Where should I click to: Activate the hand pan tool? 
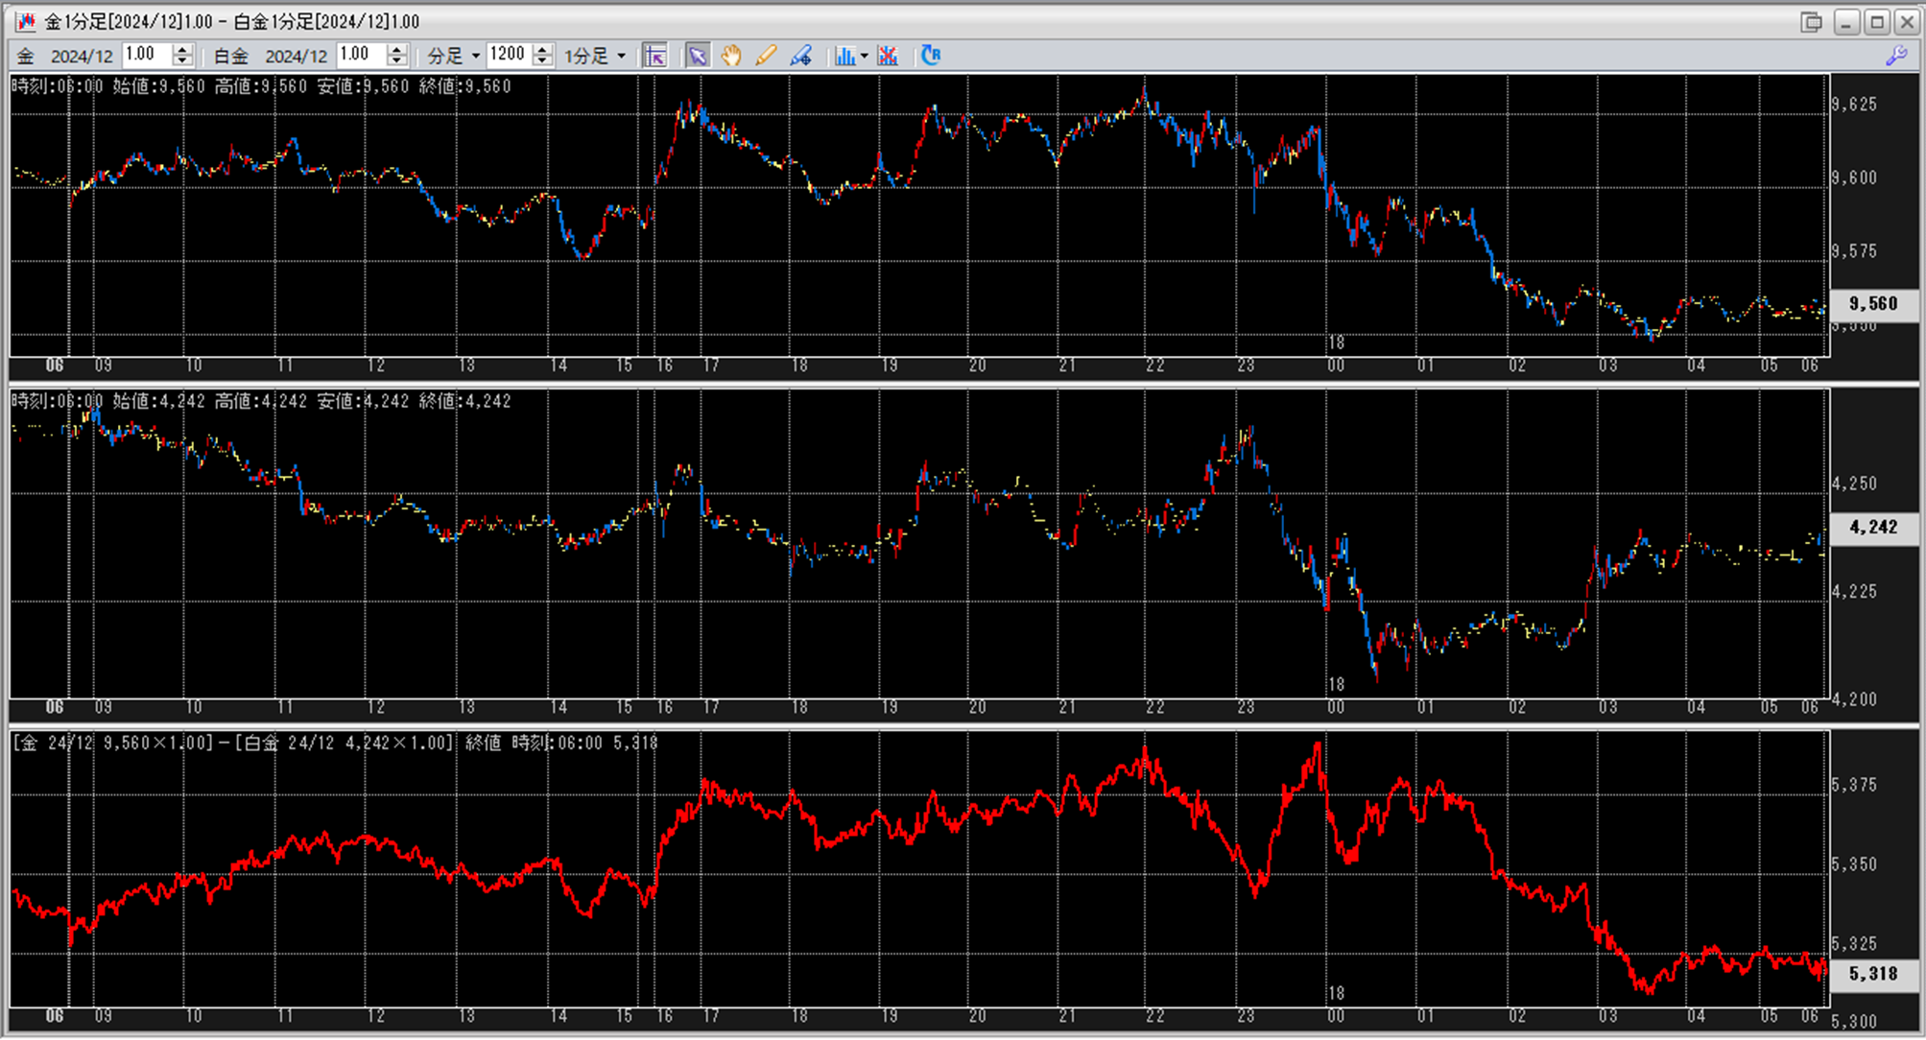731,56
